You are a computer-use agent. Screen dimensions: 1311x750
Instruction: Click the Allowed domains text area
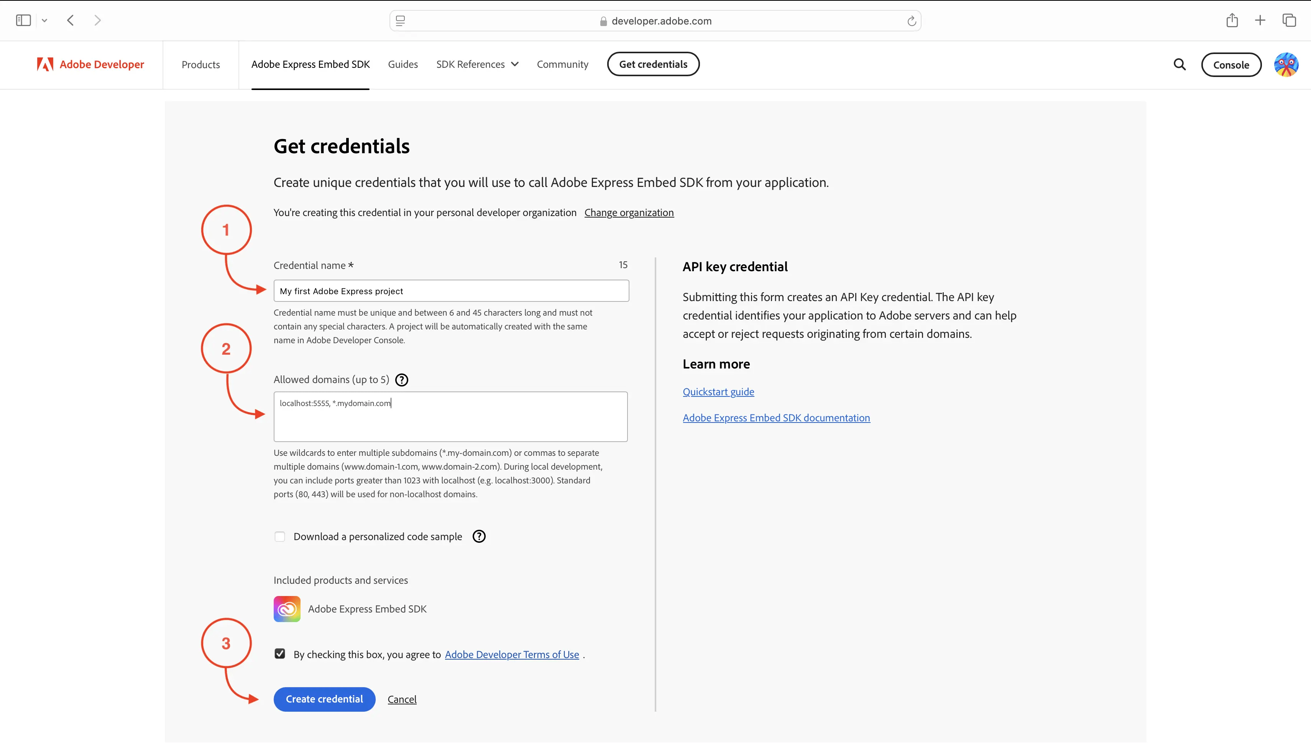pyautogui.click(x=450, y=416)
